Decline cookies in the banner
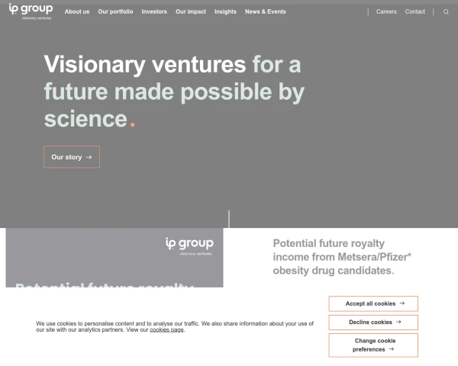The height and width of the screenshot is (366, 458). (x=373, y=323)
